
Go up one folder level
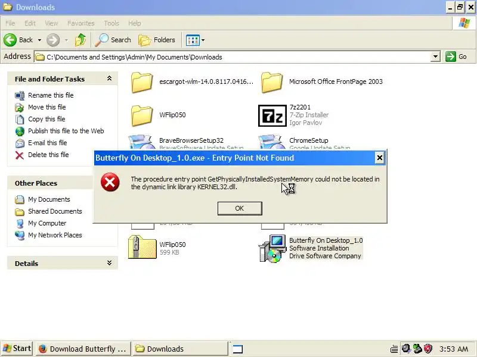(80, 40)
